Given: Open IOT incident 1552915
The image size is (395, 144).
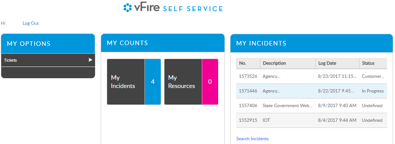Looking at the screenshot, I should point(312,120).
